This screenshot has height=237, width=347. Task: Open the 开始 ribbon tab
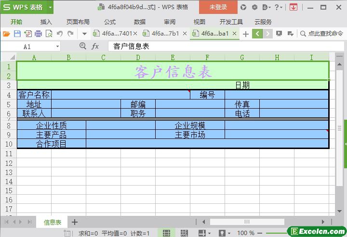16,22
